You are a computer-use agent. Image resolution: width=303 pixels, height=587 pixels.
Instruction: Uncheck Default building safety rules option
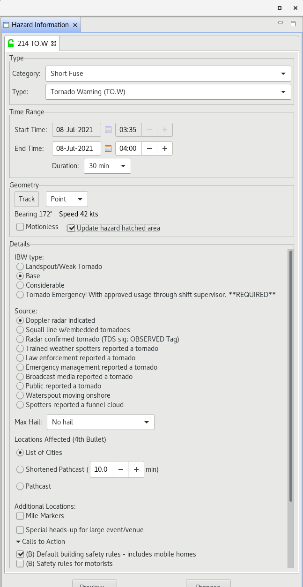20,554
